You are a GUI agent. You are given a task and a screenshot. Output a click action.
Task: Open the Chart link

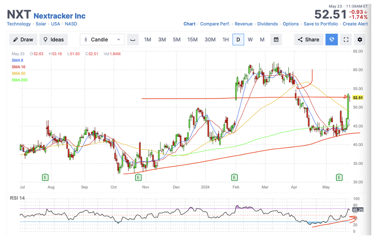(189, 24)
